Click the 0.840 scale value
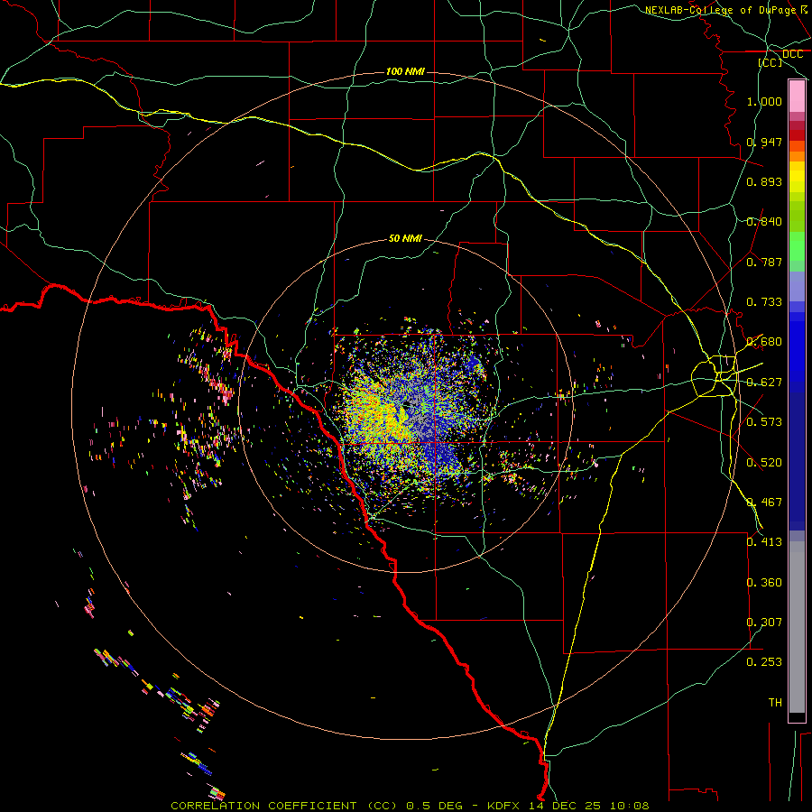The image size is (812, 812). click(x=764, y=222)
